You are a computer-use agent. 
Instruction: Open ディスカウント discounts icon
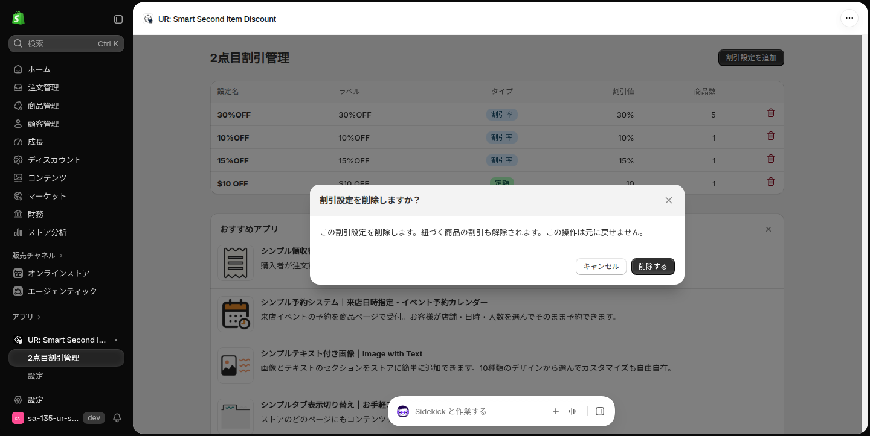point(18,160)
